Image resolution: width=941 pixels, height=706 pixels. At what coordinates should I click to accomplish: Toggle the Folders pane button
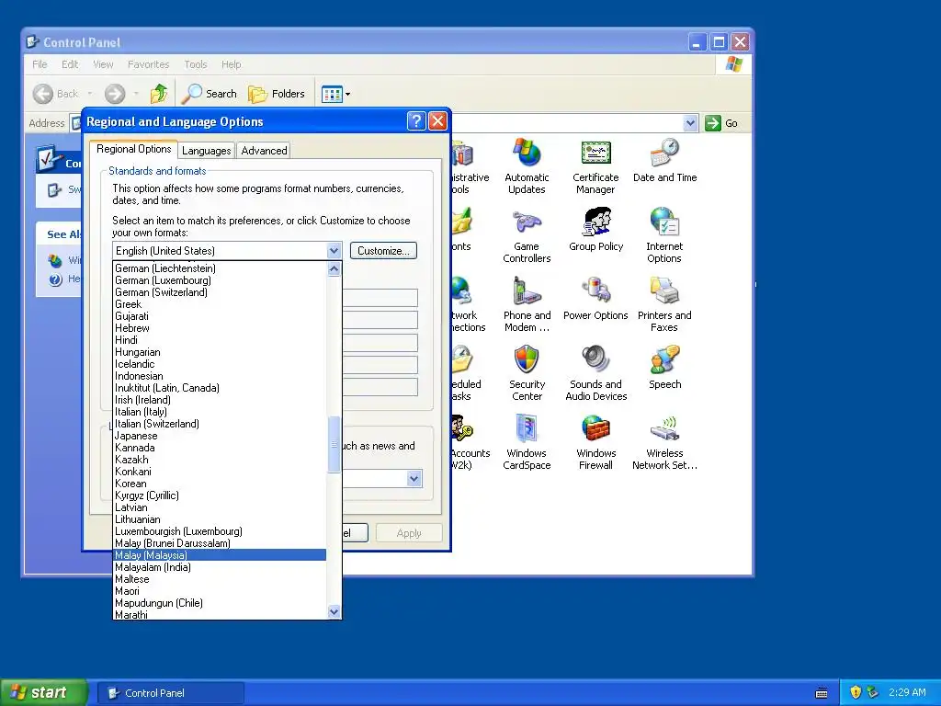tap(277, 94)
